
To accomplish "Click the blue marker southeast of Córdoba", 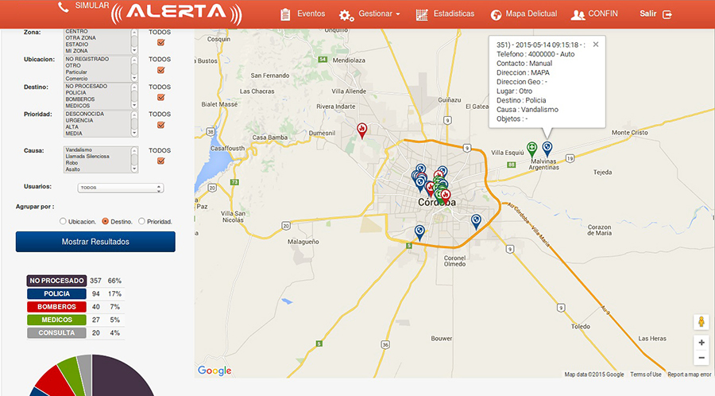I will click(476, 222).
